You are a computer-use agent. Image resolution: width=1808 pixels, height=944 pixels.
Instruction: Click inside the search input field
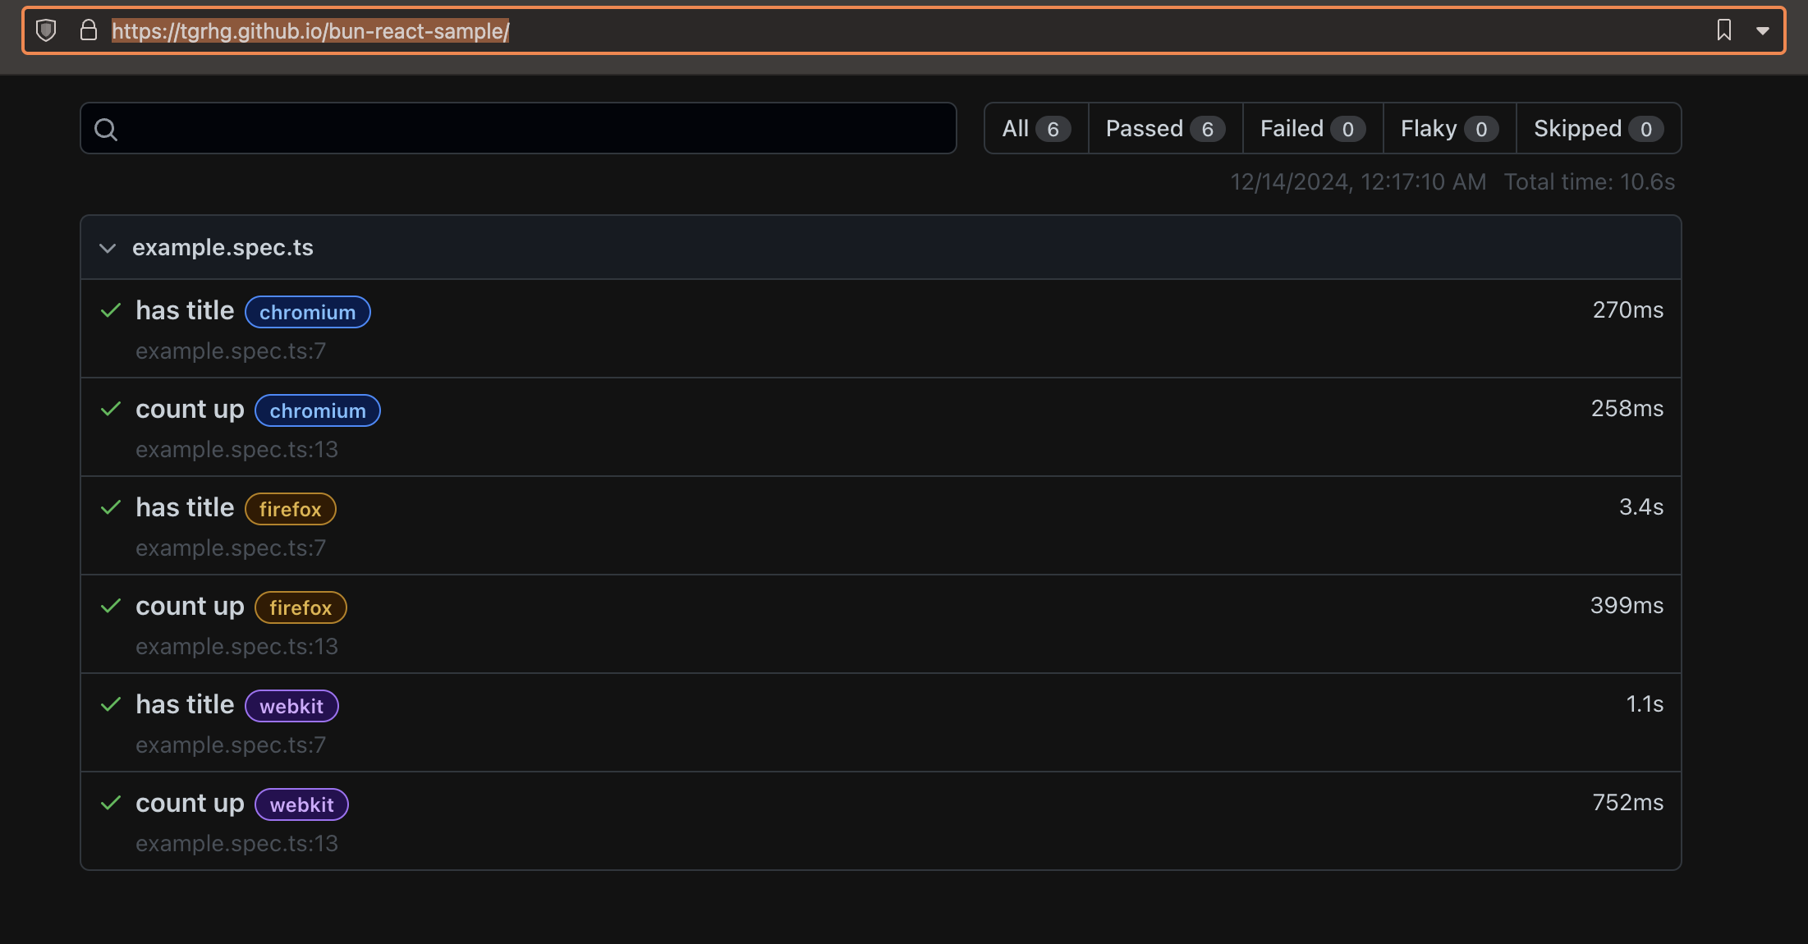click(x=517, y=128)
